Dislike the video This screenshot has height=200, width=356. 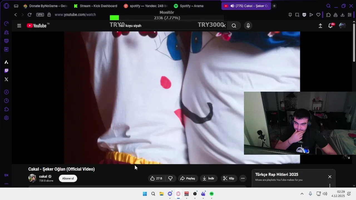coord(170,178)
